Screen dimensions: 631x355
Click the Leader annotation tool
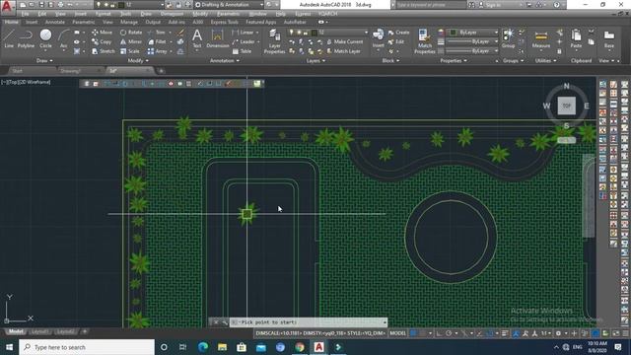tap(244, 41)
